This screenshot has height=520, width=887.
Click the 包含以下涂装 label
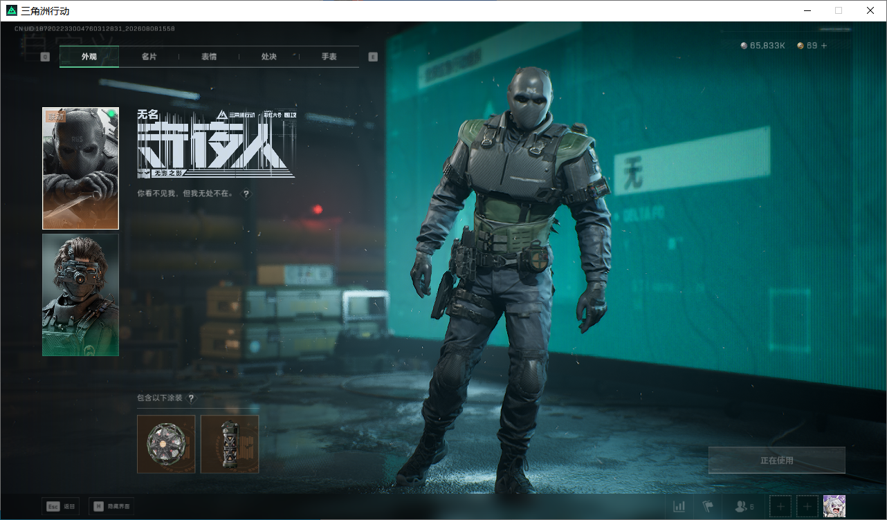[x=160, y=398]
